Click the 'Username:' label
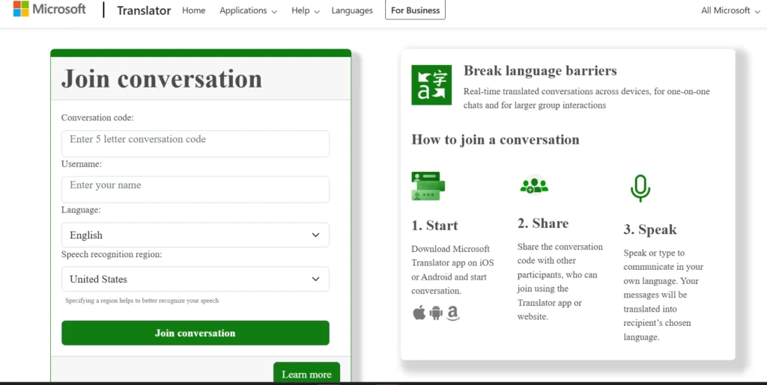The width and height of the screenshot is (767, 385). click(81, 164)
